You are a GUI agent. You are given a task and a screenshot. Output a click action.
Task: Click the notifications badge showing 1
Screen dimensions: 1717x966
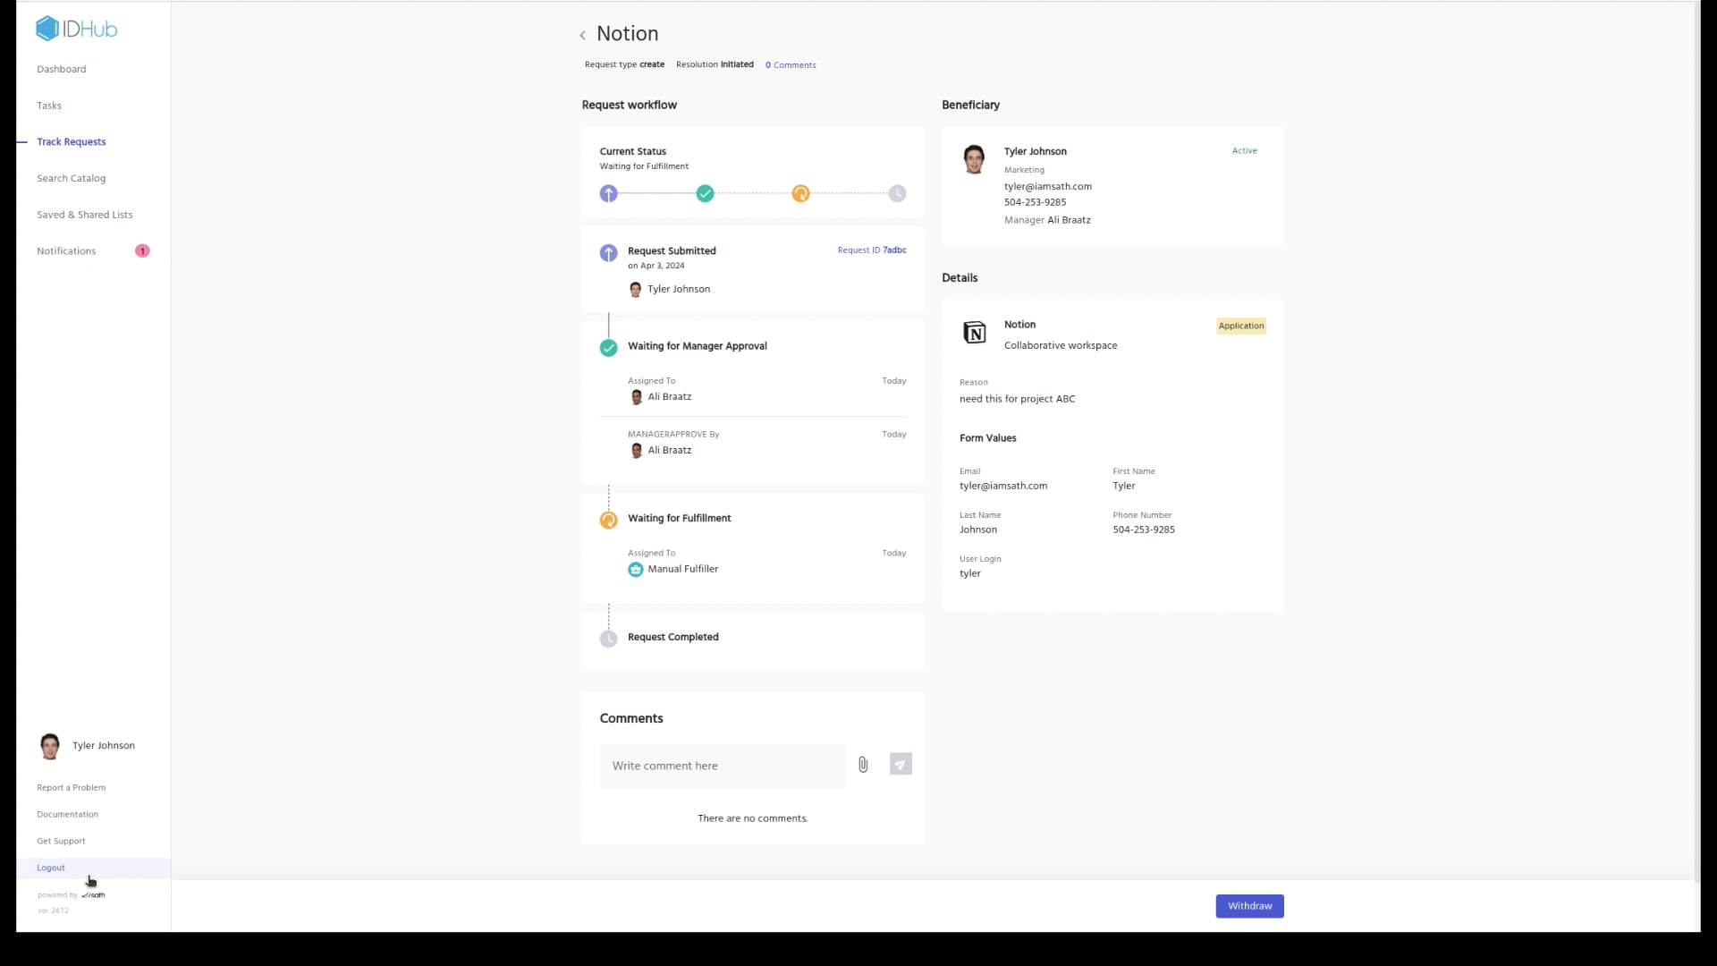[142, 250]
